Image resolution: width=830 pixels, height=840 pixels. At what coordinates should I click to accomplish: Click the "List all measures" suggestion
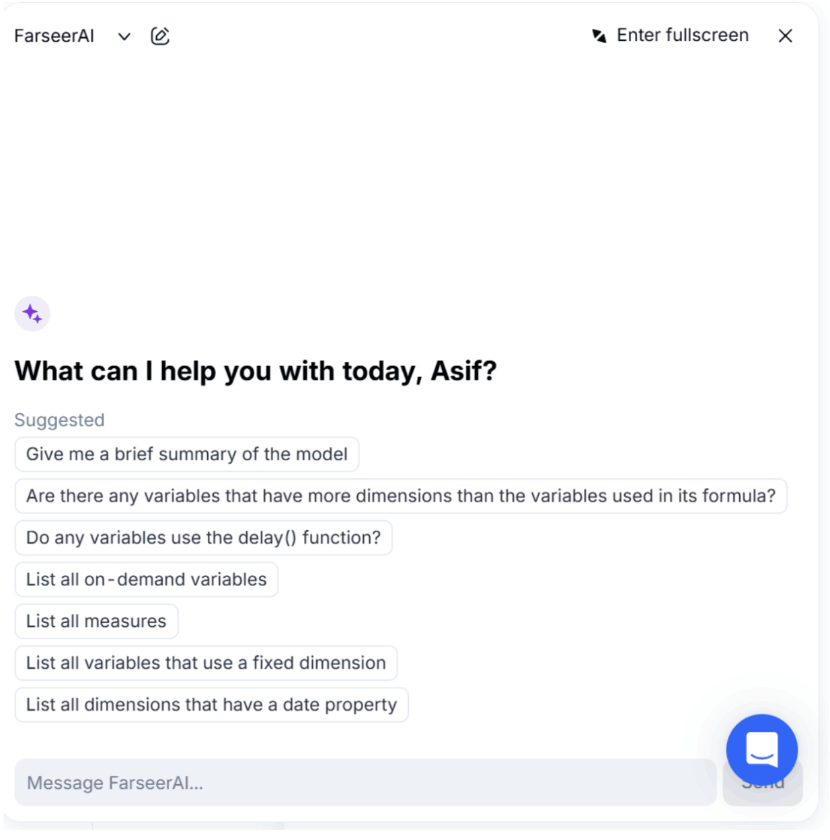96,621
